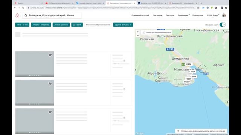Open terms, privacy, currency and more button
The width and height of the screenshot is (241, 135).
pyautogui.click(x=201, y=131)
